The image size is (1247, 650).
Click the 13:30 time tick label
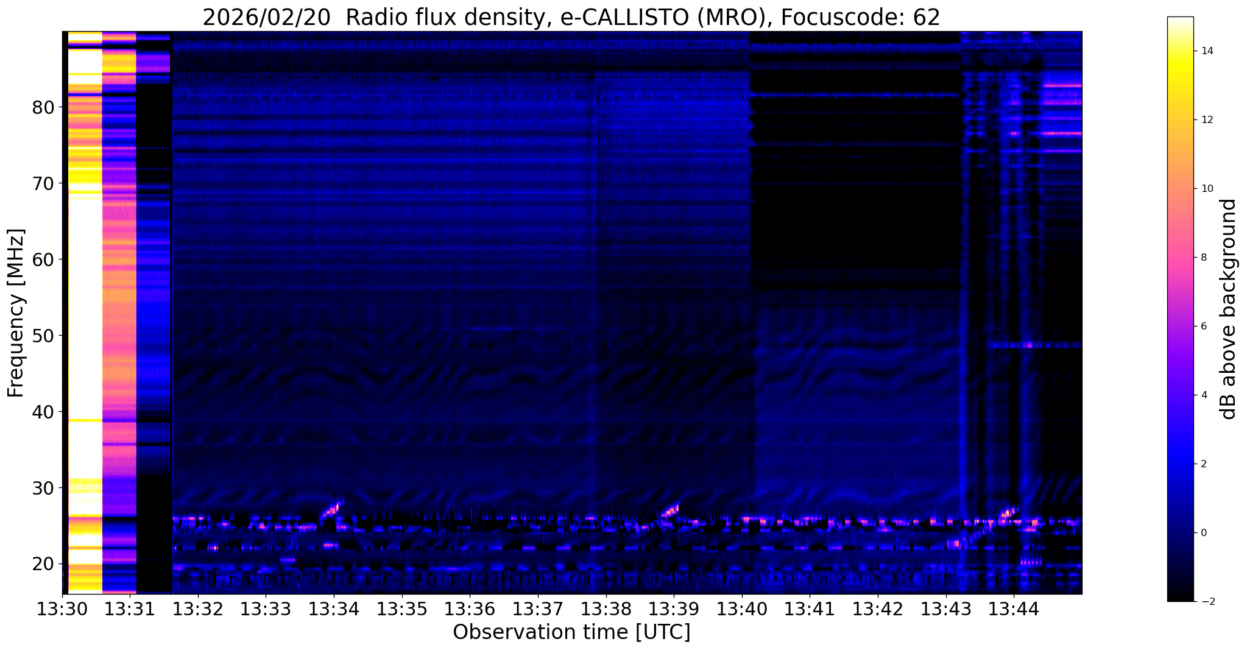[62, 609]
